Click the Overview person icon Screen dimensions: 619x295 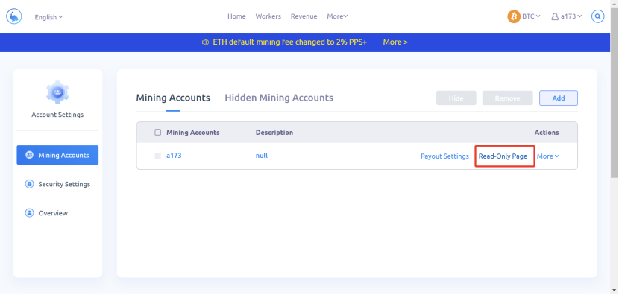(x=29, y=213)
